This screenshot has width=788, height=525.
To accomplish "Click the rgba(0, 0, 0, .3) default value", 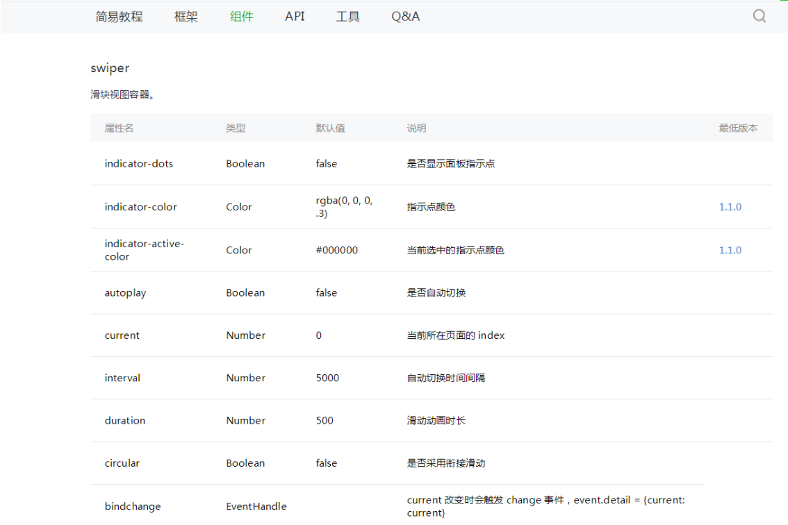I will coord(344,207).
